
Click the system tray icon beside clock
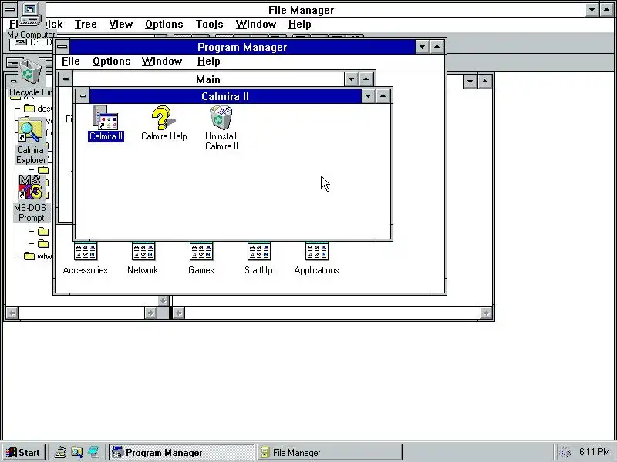point(565,453)
